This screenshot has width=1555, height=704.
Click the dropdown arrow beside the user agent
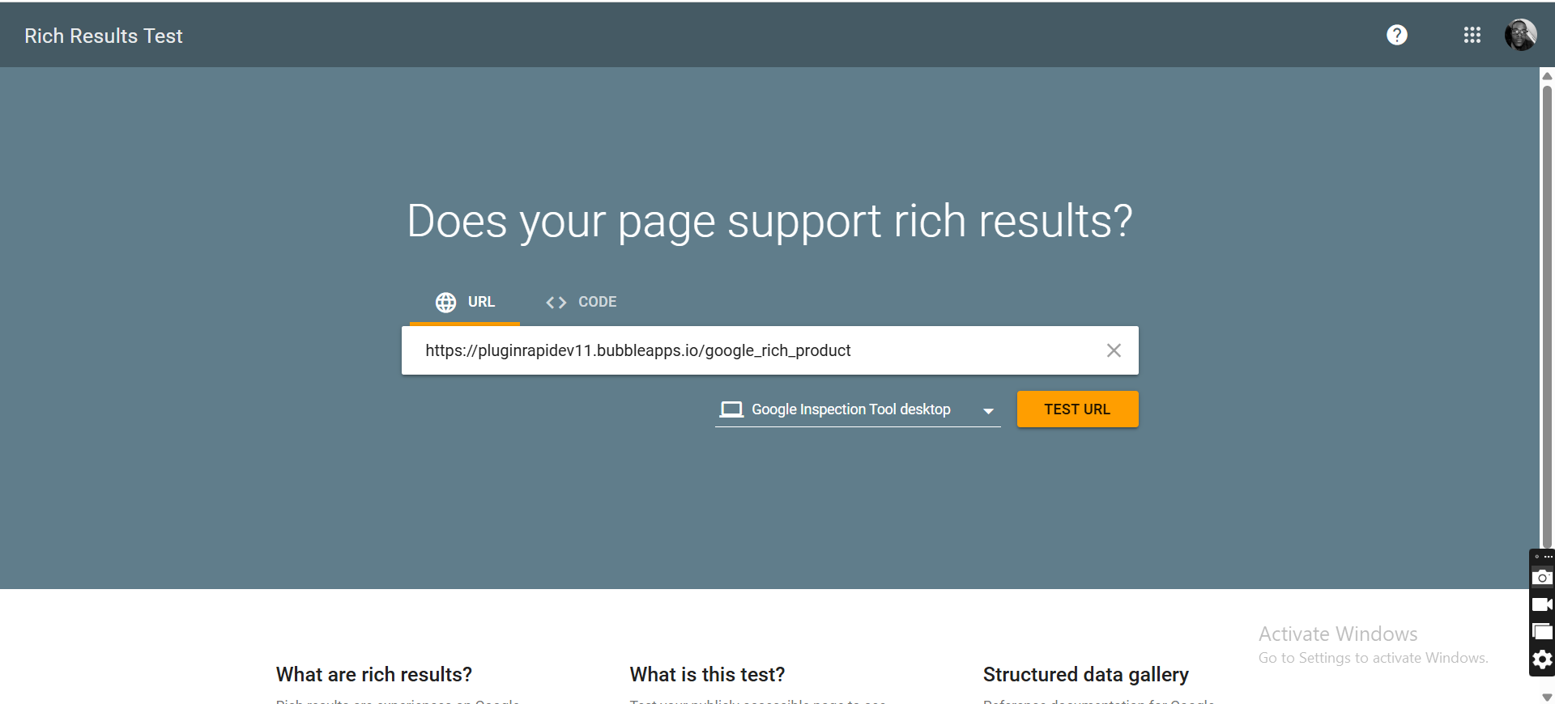[988, 411]
